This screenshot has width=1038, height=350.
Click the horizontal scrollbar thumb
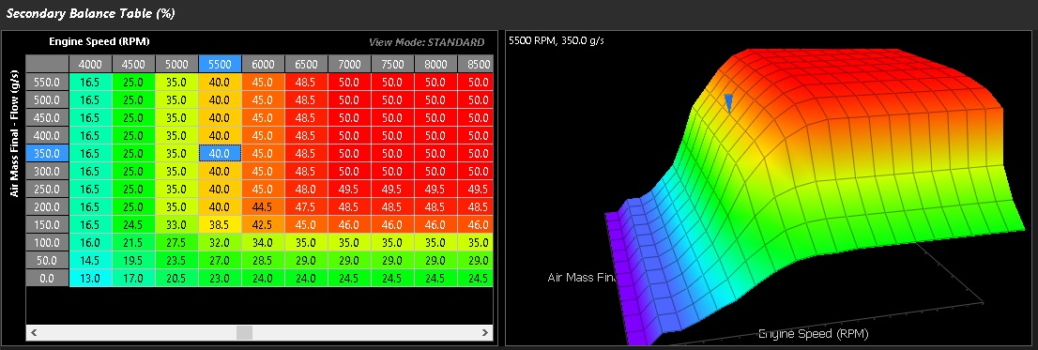244,333
